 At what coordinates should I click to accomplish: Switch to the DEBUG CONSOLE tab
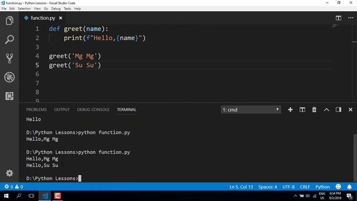click(x=93, y=109)
